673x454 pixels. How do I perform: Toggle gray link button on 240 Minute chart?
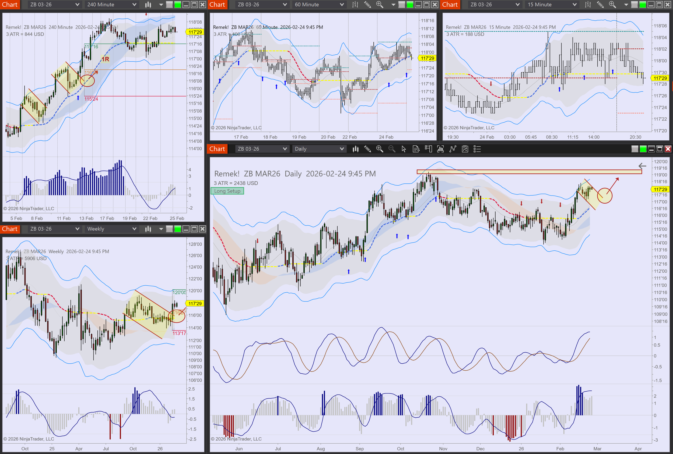[x=169, y=5]
